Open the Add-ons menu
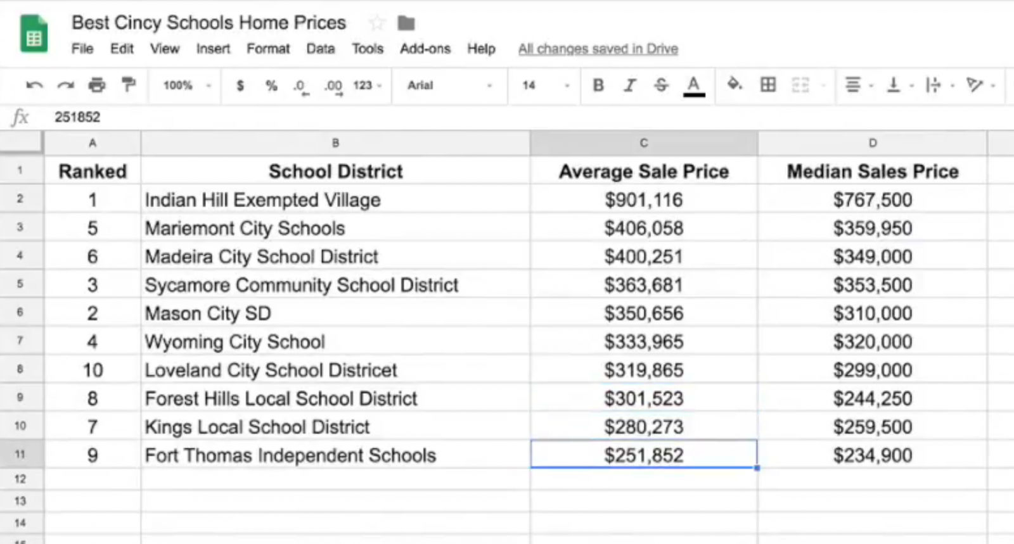 [x=425, y=49]
